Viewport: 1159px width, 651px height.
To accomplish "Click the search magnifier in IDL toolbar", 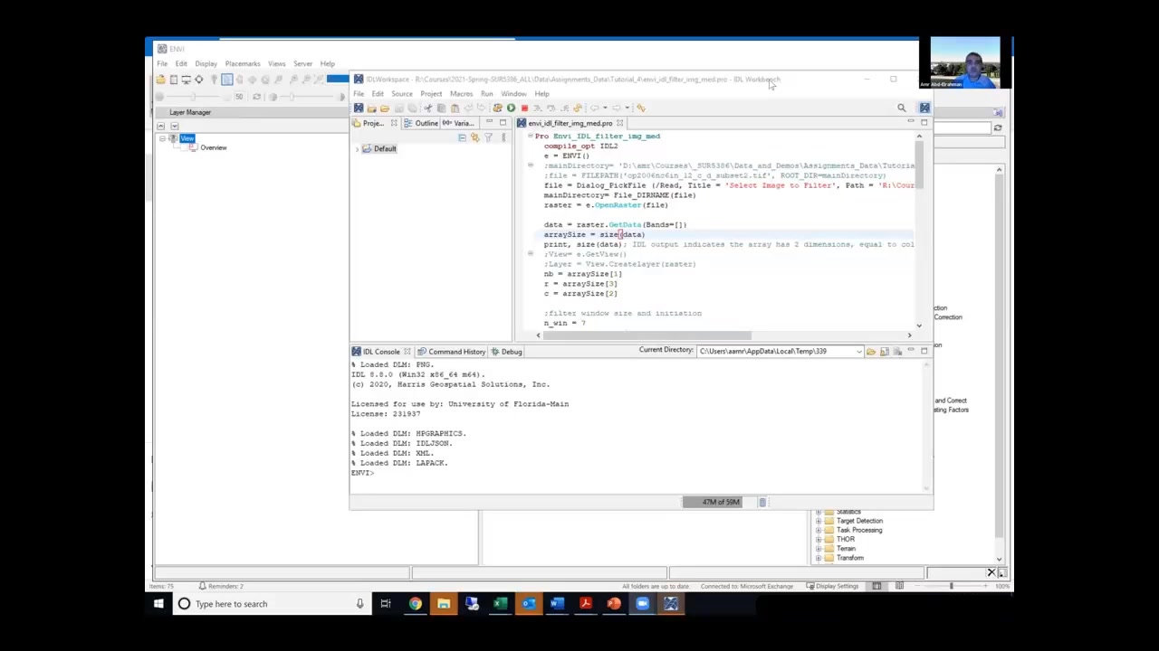I will (x=901, y=108).
